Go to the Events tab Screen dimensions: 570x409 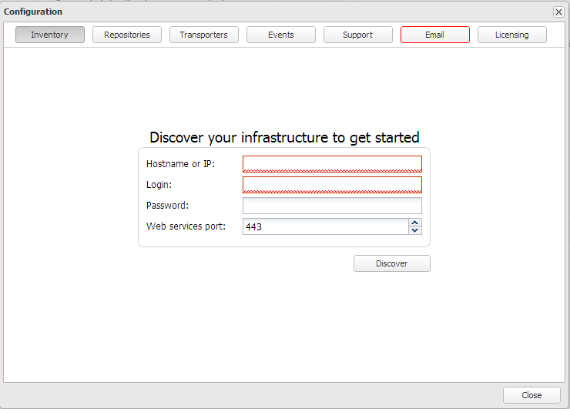(281, 35)
